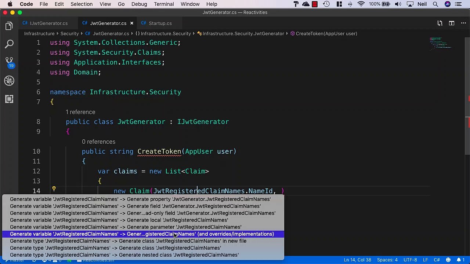This screenshot has width=470, height=264.
Task: Choose Generate field 'JwtGenerator.JwtRegisteredClaimNames' (not read-only)
Action: [x=143, y=206]
